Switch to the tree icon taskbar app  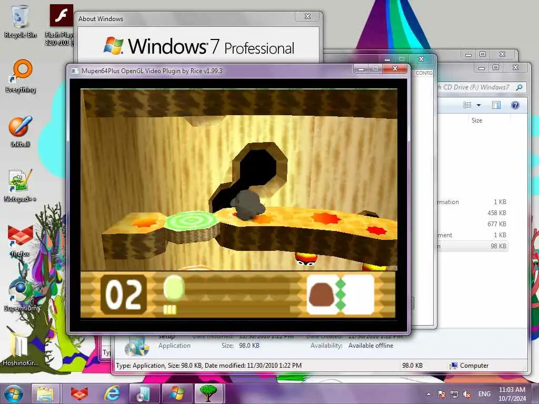coord(208,393)
